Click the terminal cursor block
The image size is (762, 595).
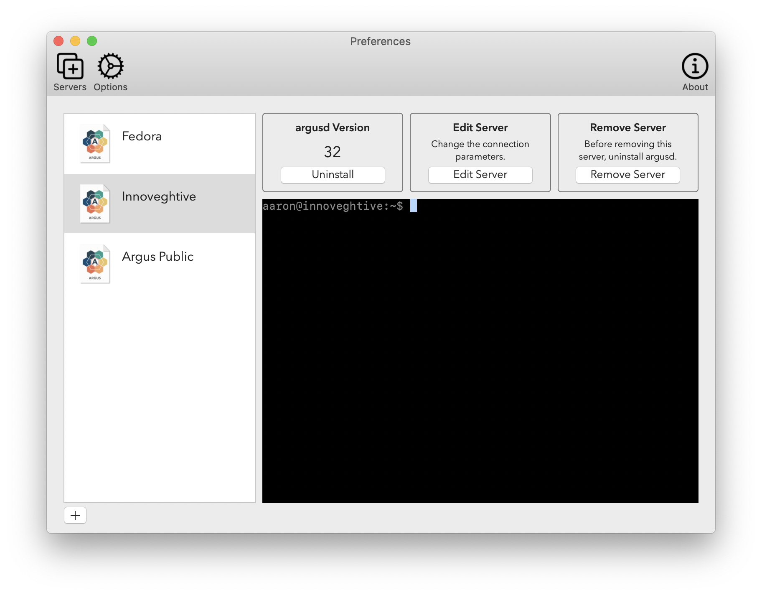414,206
